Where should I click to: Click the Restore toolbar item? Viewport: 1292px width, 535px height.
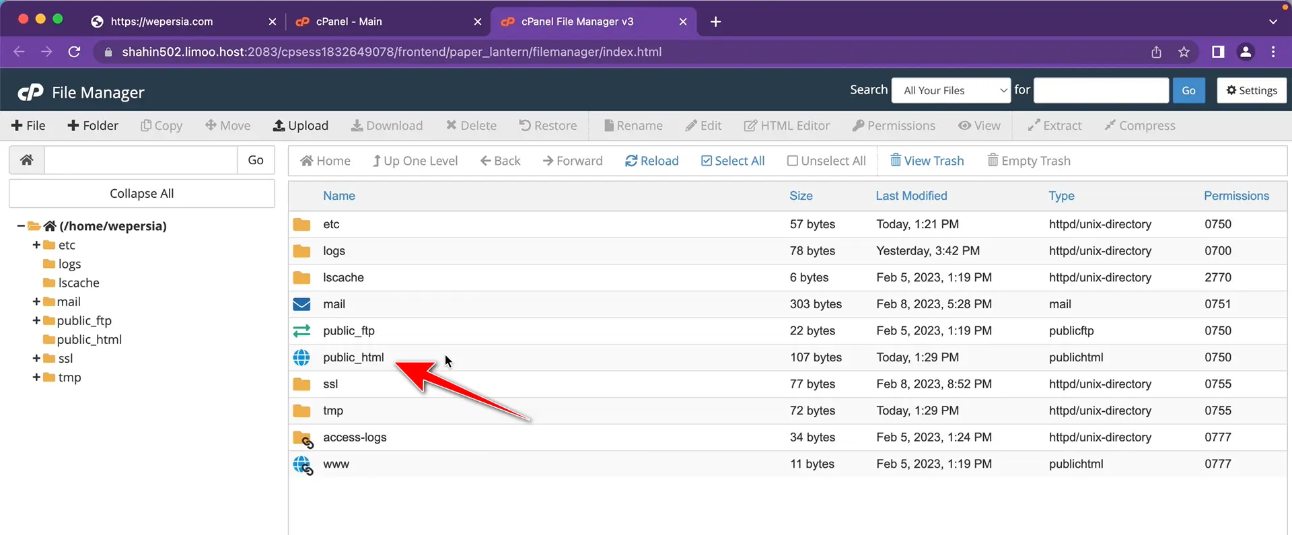coord(548,126)
